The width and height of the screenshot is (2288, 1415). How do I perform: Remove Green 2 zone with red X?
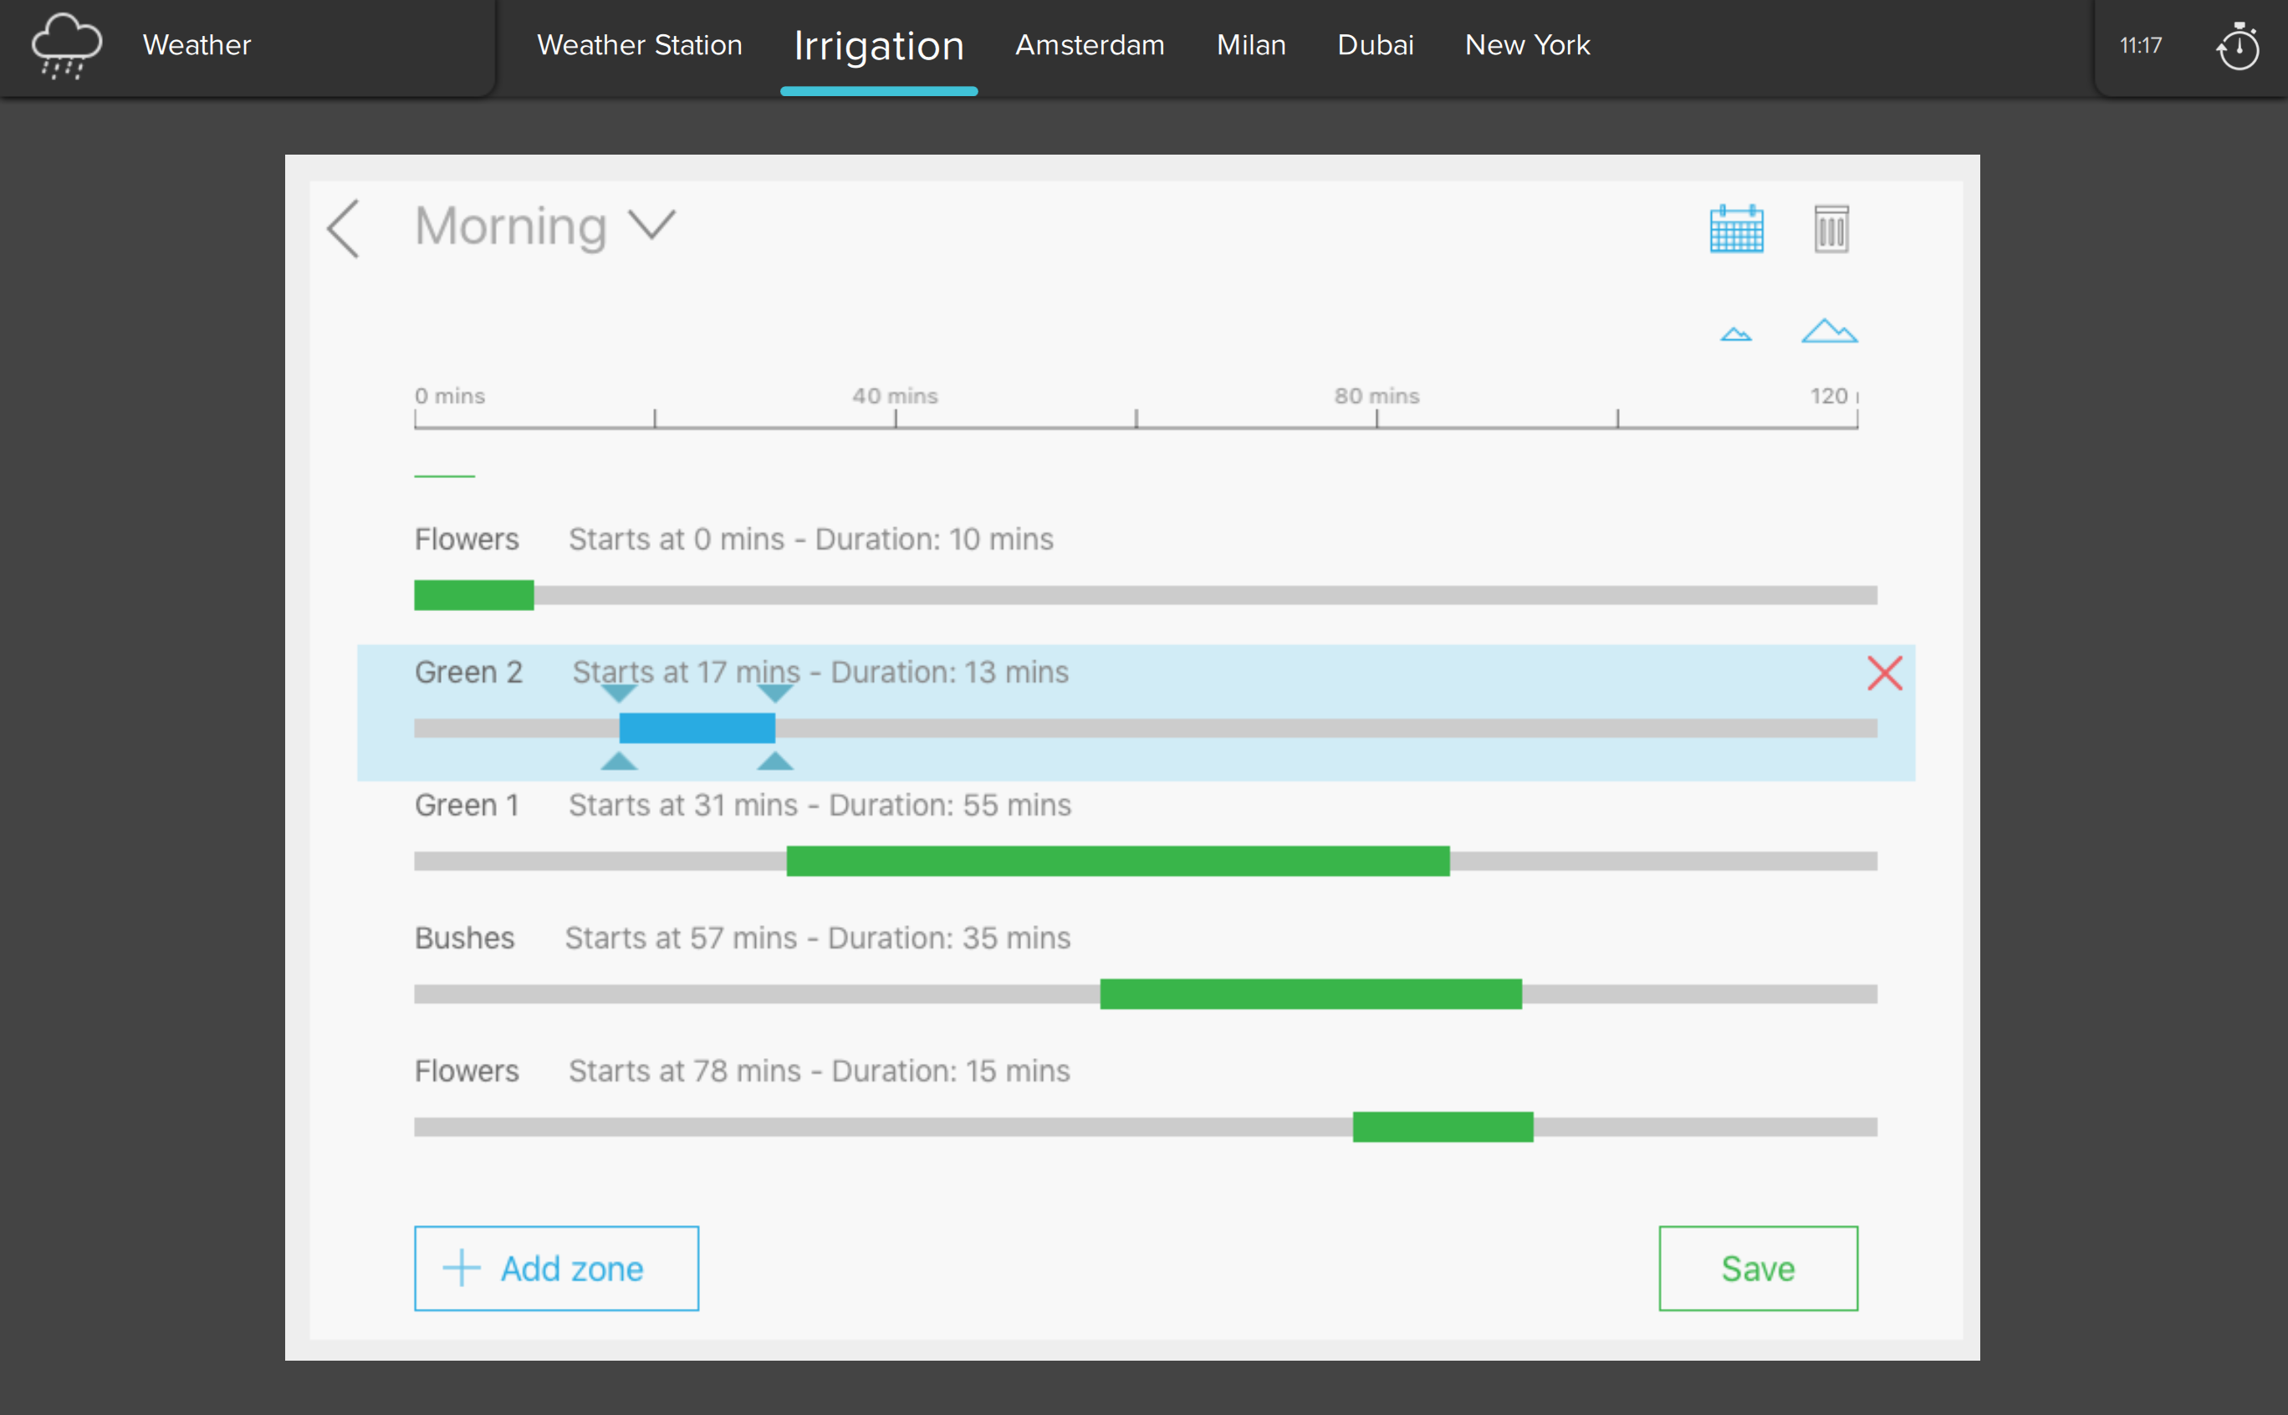click(1885, 673)
